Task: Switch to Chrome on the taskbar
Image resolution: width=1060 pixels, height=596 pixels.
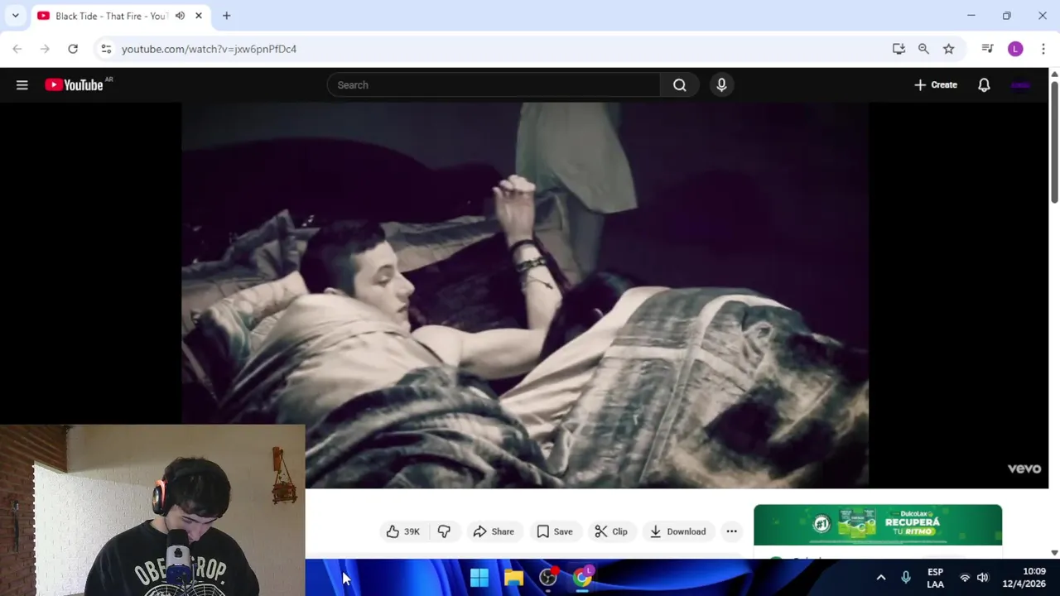Action: tap(583, 577)
